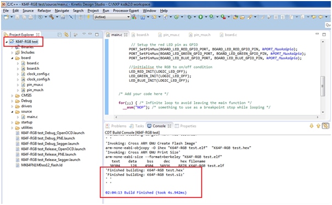This screenshot has width=332, height=205.
Task: Expand the drivers folder
Action: [12, 107]
